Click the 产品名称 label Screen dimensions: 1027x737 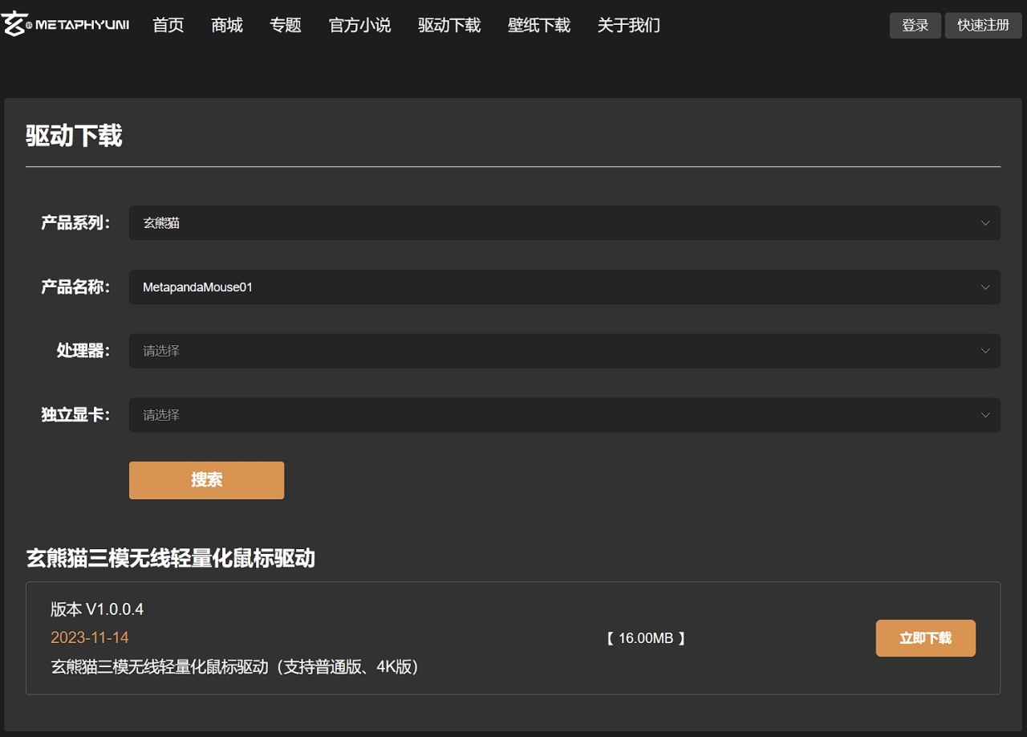(75, 287)
